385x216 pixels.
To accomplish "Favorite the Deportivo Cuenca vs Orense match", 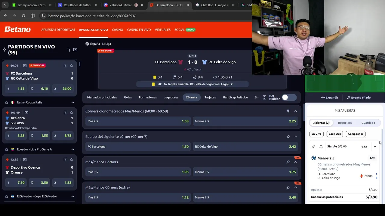I will point(72,160).
